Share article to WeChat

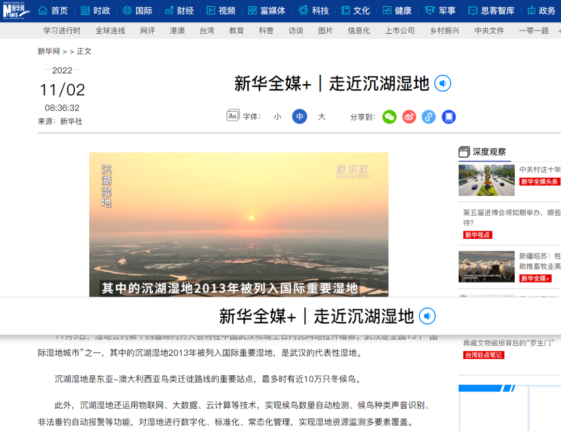(389, 117)
